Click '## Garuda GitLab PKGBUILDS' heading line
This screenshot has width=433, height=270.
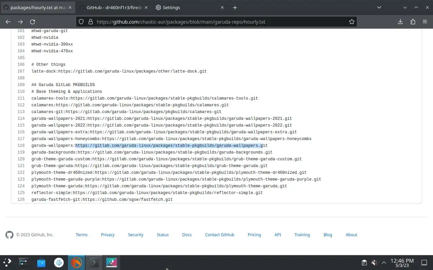click(63, 85)
